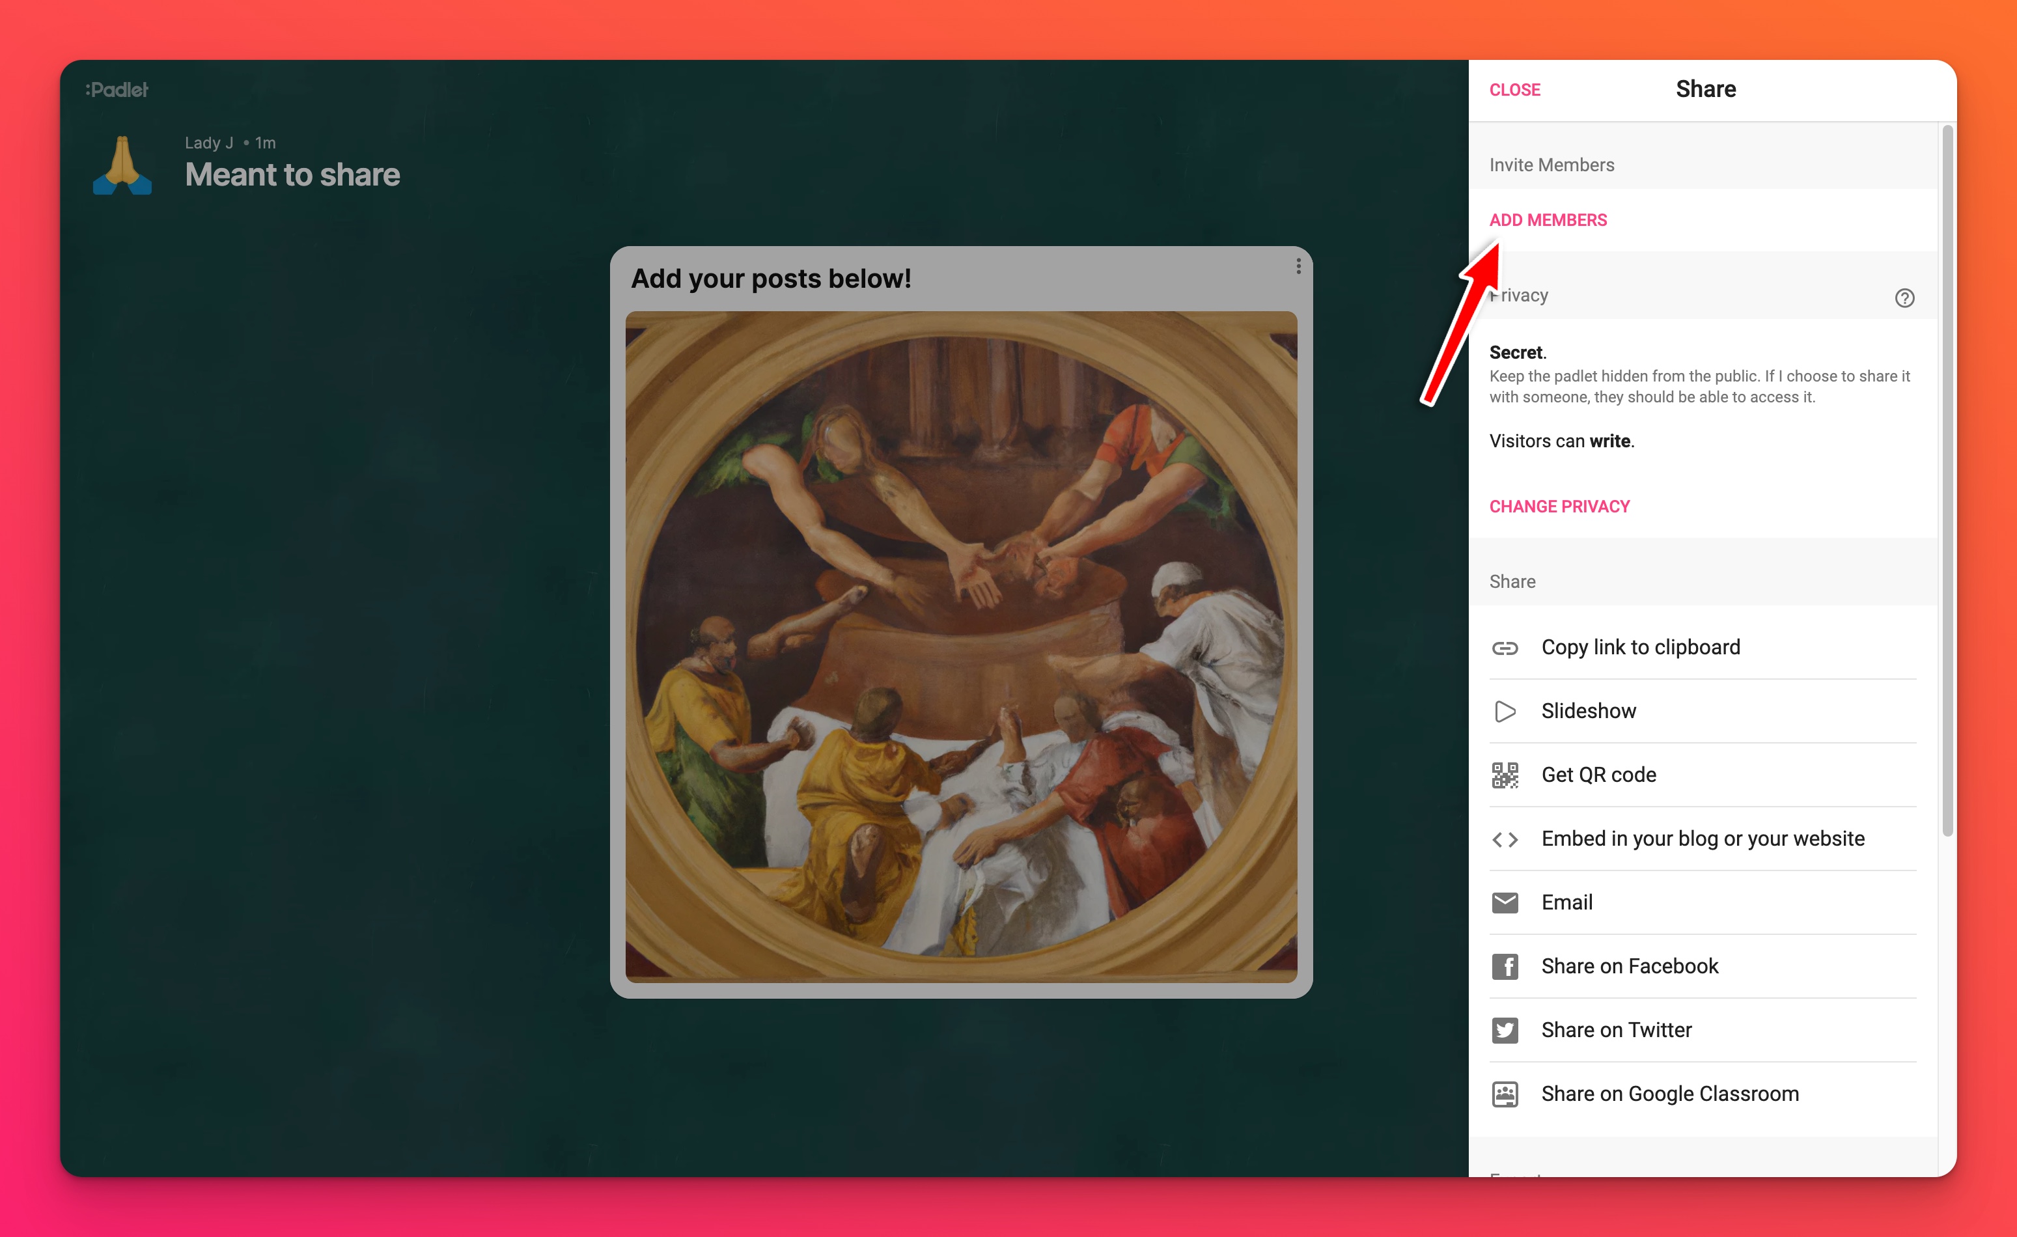
Task: Click the Padlet logo
Action: point(117,90)
